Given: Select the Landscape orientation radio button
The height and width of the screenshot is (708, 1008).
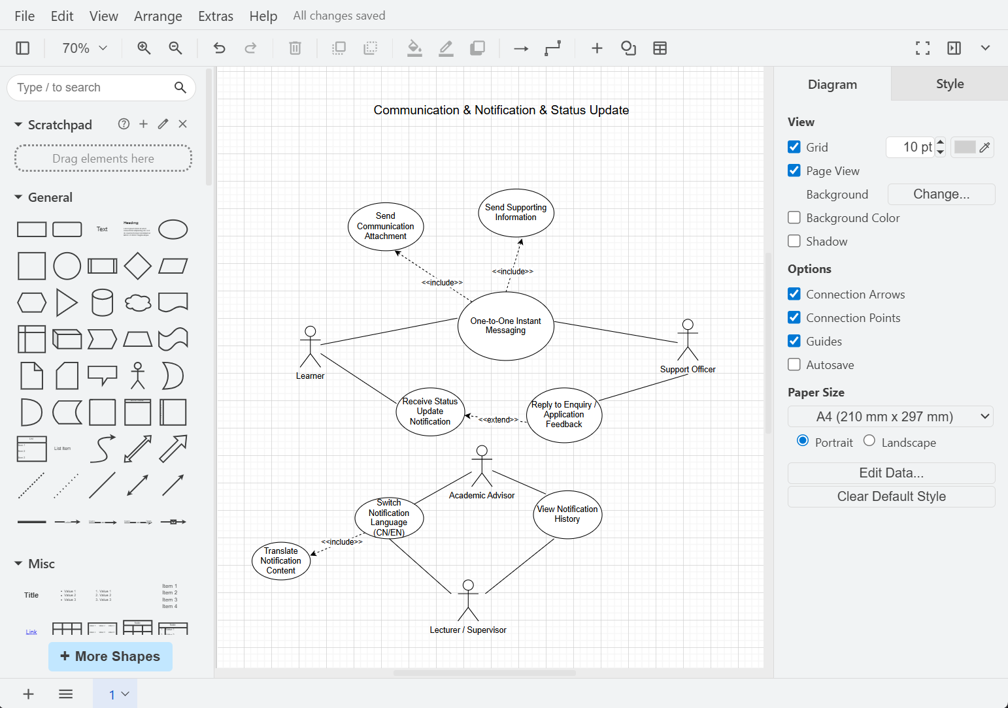Looking at the screenshot, I should 869,441.
